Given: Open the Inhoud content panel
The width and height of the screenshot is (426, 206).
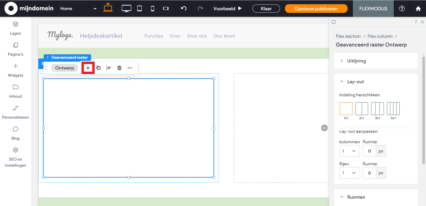Looking at the screenshot, I should (15, 91).
